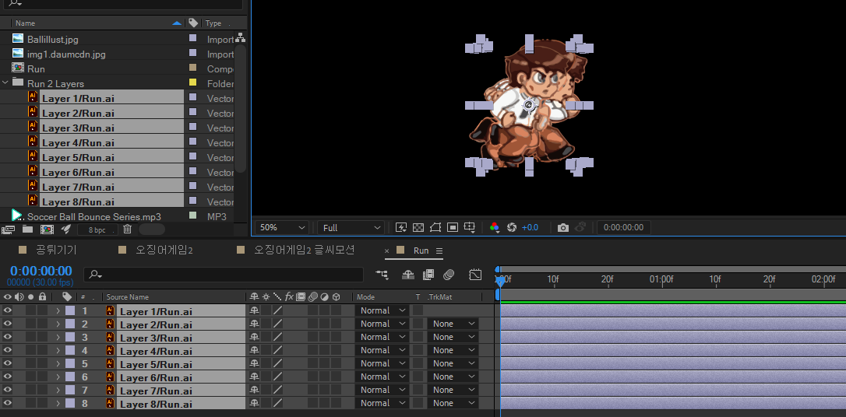Open the composition mini-flowchart in timeline
846x417 pixels.
(x=382, y=275)
